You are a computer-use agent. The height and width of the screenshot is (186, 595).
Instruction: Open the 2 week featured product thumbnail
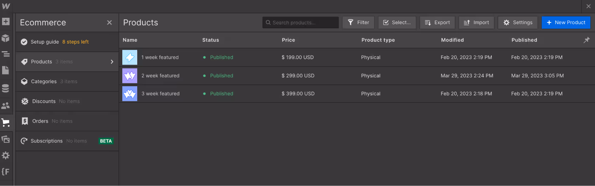click(130, 76)
